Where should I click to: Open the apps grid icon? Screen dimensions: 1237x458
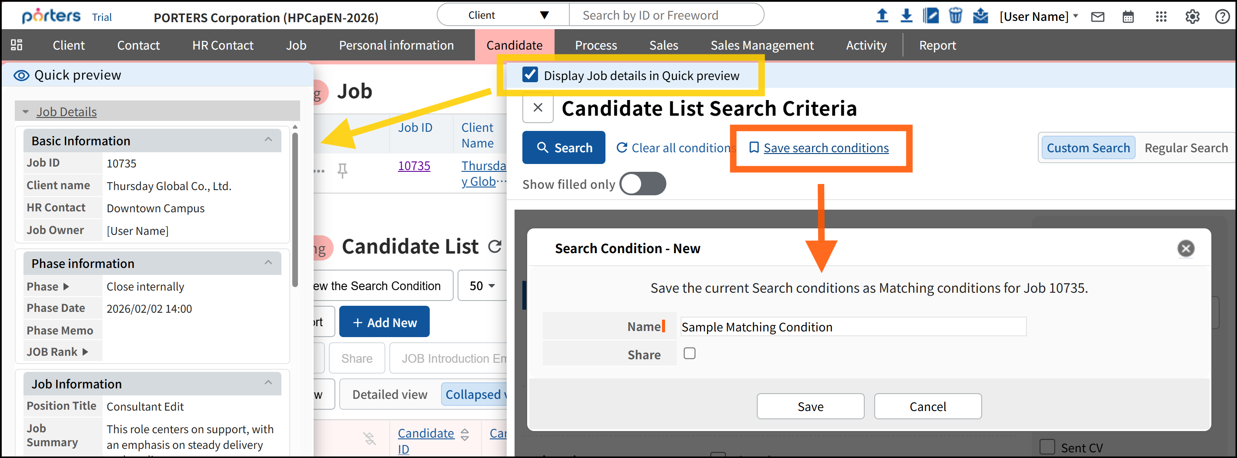tap(1160, 17)
